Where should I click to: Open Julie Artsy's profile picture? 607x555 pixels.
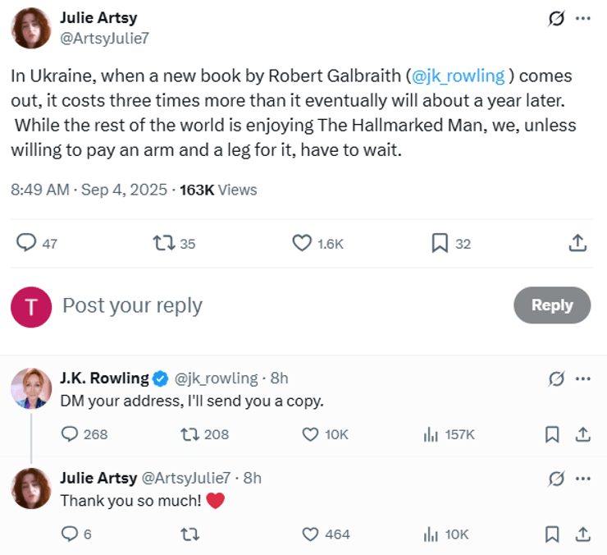click(x=31, y=28)
